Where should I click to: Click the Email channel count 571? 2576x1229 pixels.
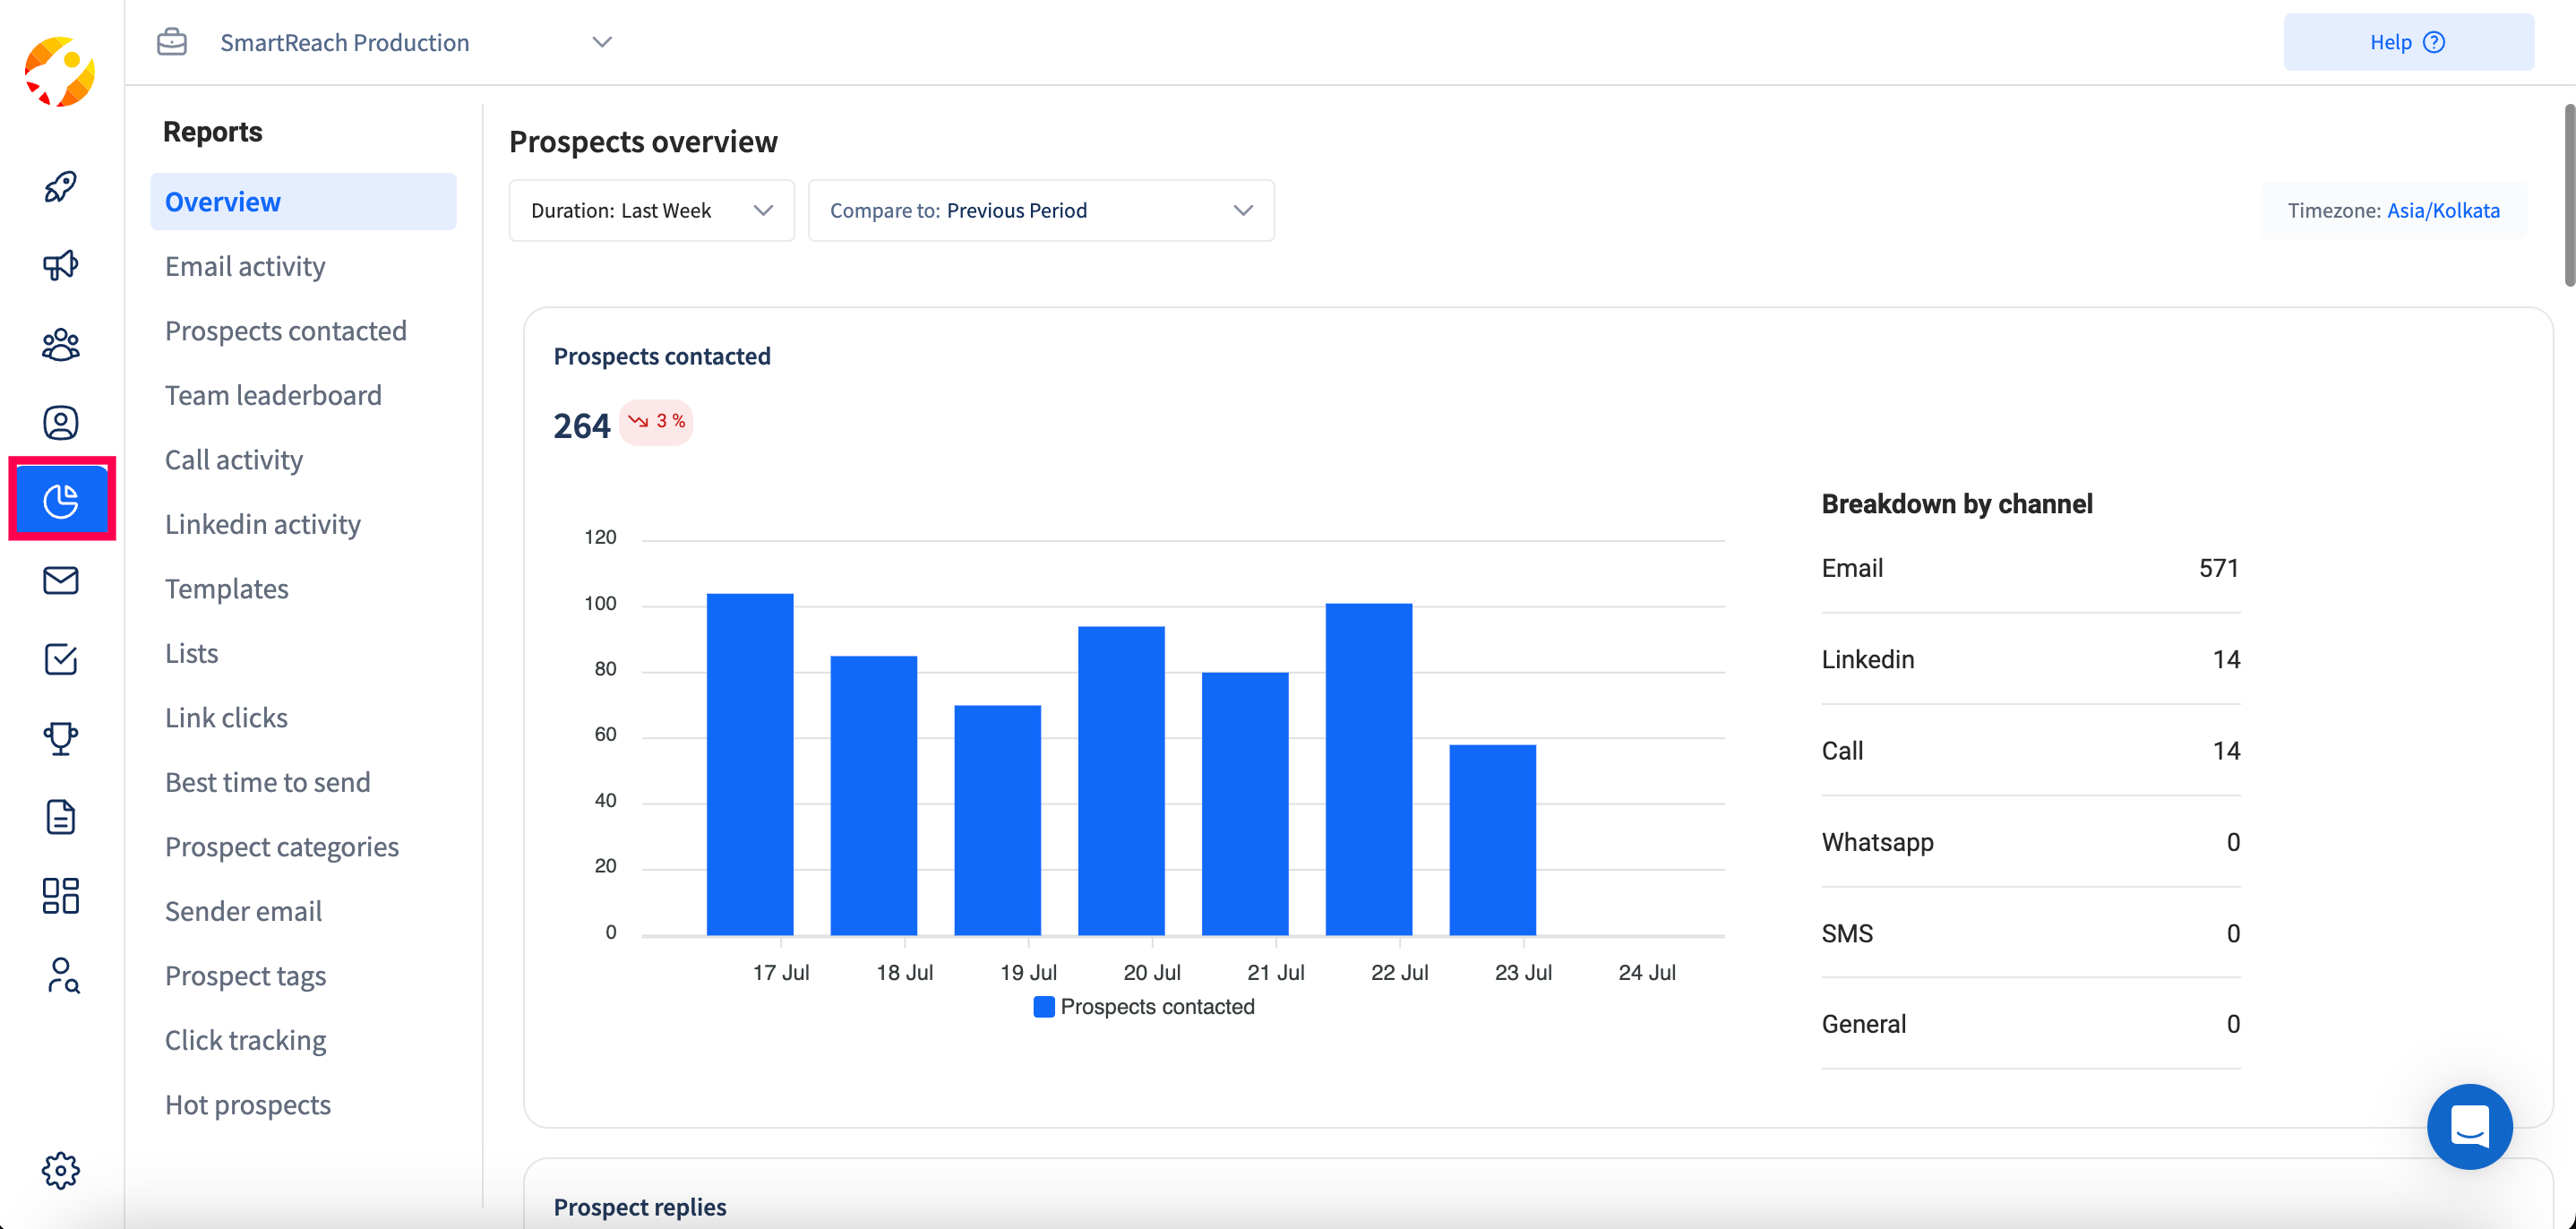2218,568
